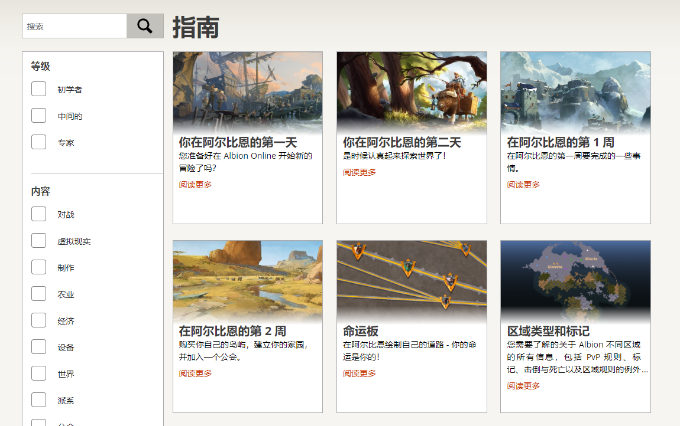The height and width of the screenshot is (426, 680).
Task: Click description text 是时候认真起来探索世界了
Action: [x=394, y=156]
